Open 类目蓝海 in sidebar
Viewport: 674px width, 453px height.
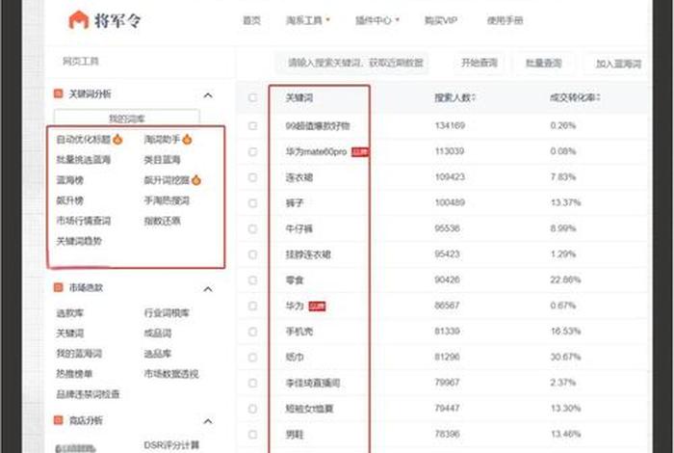[162, 160]
